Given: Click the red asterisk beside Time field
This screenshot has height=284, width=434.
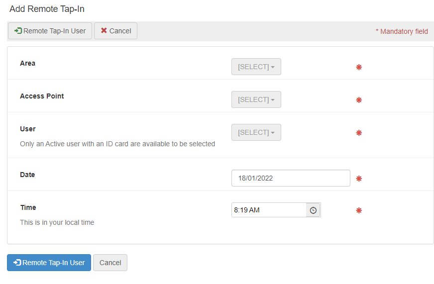Looking at the screenshot, I should [359, 210].
